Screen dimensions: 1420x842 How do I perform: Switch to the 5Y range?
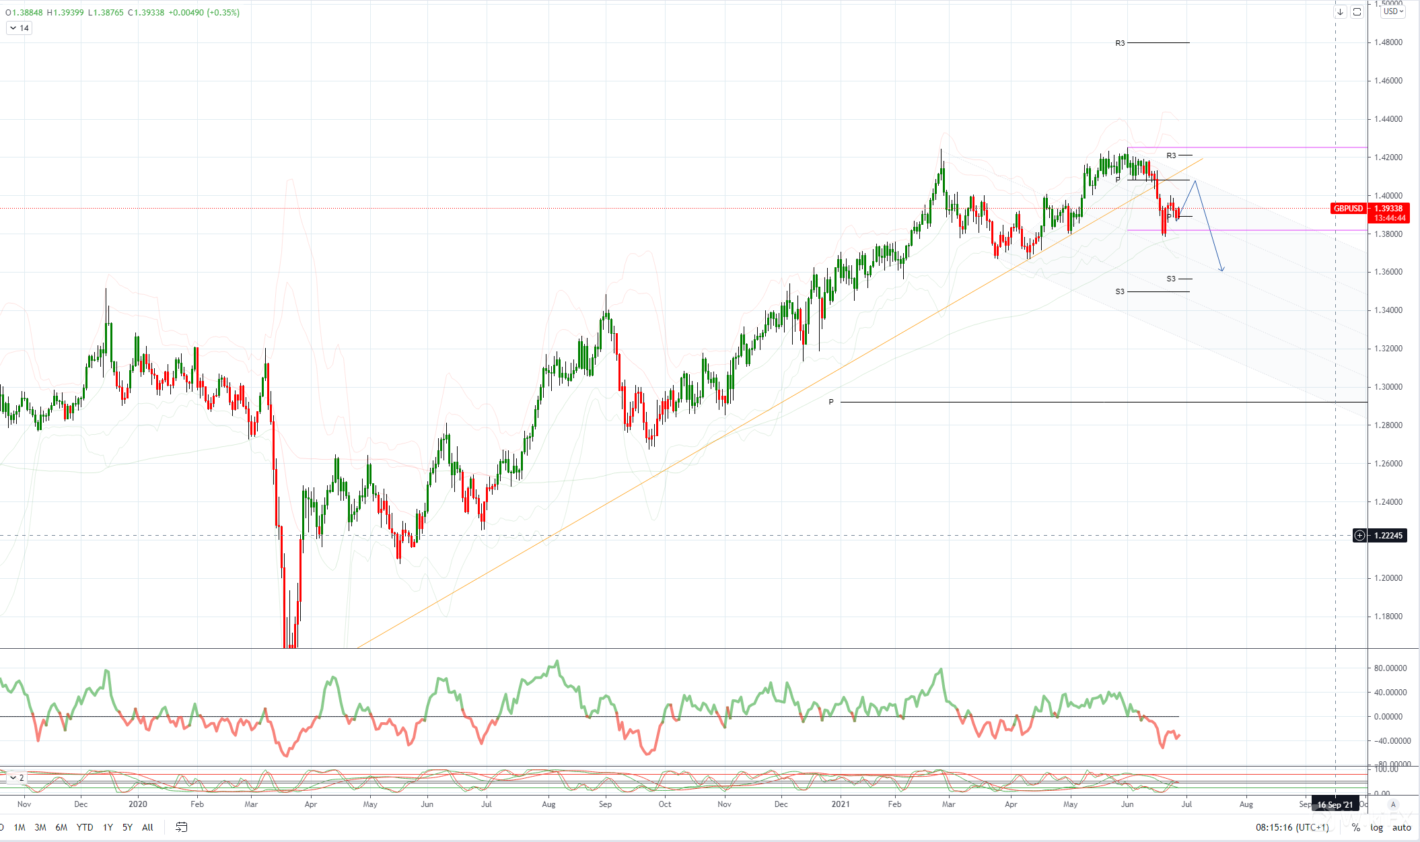(x=127, y=827)
